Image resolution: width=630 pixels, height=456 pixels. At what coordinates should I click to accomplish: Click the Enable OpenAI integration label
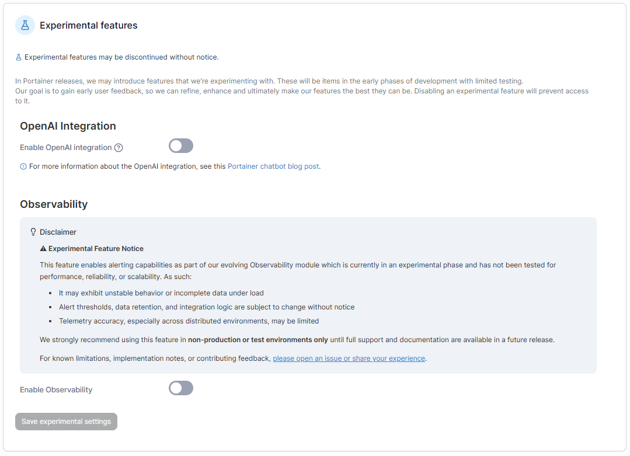pyautogui.click(x=65, y=148)
